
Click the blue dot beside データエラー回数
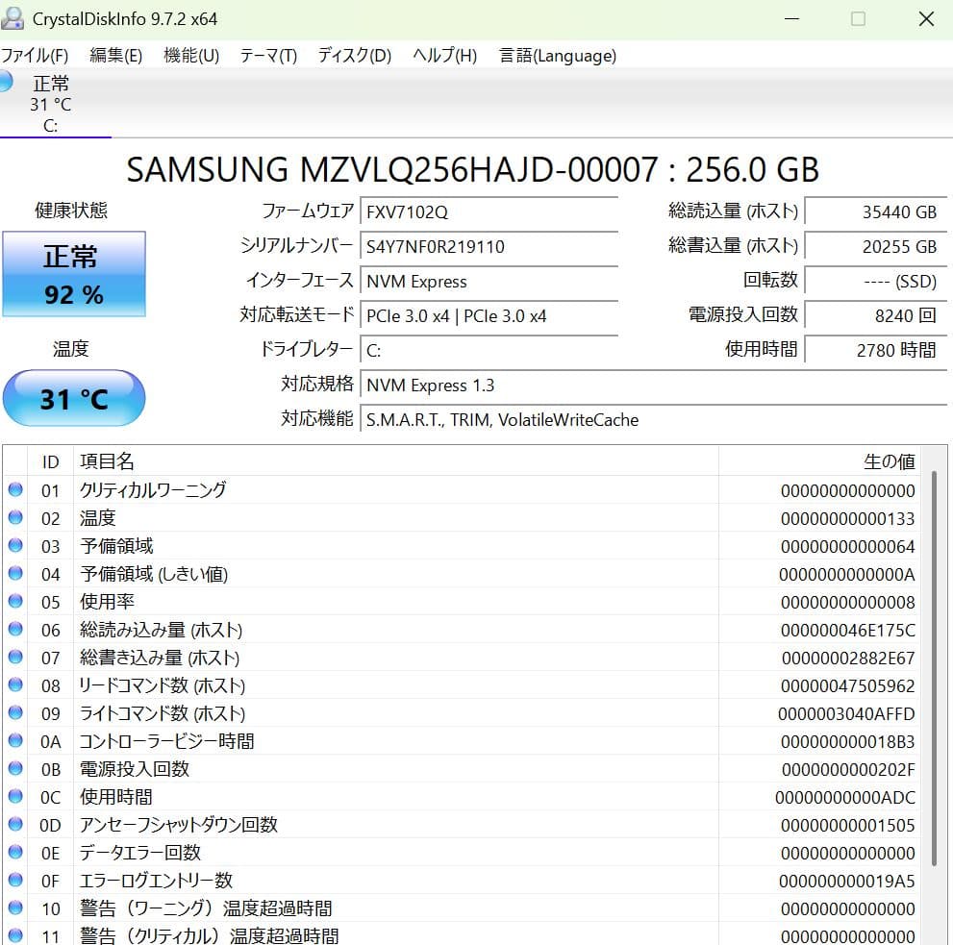click(x=14, y=853)
